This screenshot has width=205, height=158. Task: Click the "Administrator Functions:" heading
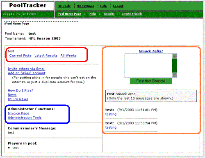click(31, 109)
